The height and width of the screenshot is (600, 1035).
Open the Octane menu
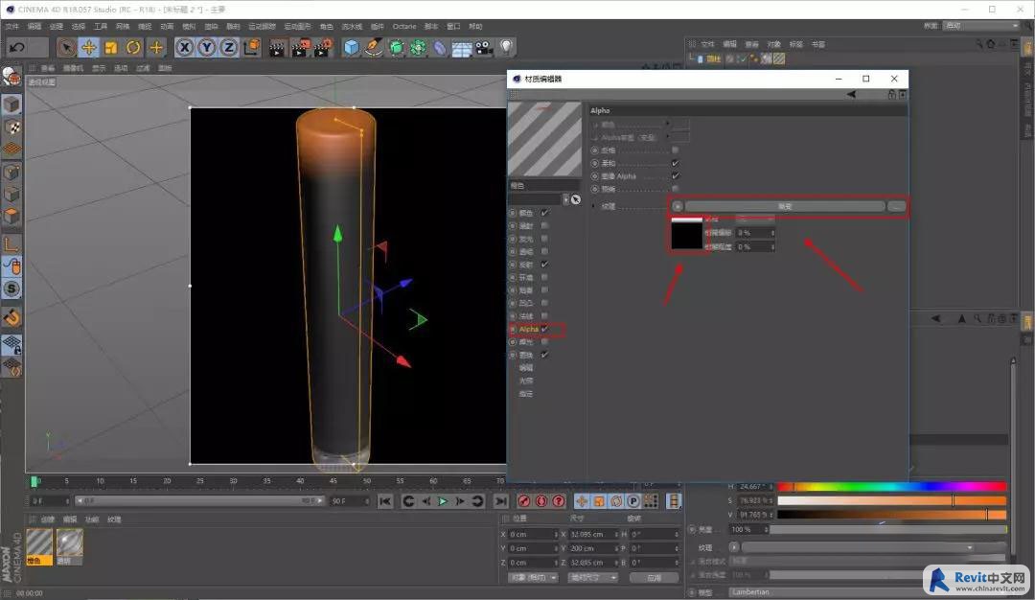(404, 27)
